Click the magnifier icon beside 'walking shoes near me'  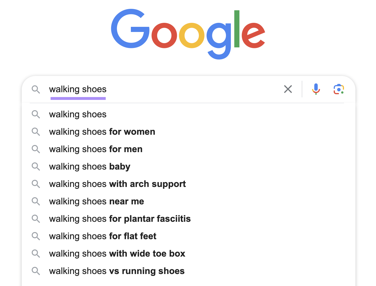pos(36,201)
